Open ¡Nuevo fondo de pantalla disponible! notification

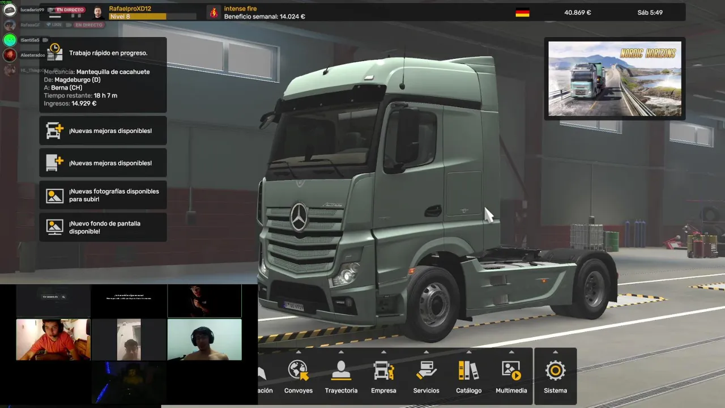pyautogui.click(x=103, y=227)
